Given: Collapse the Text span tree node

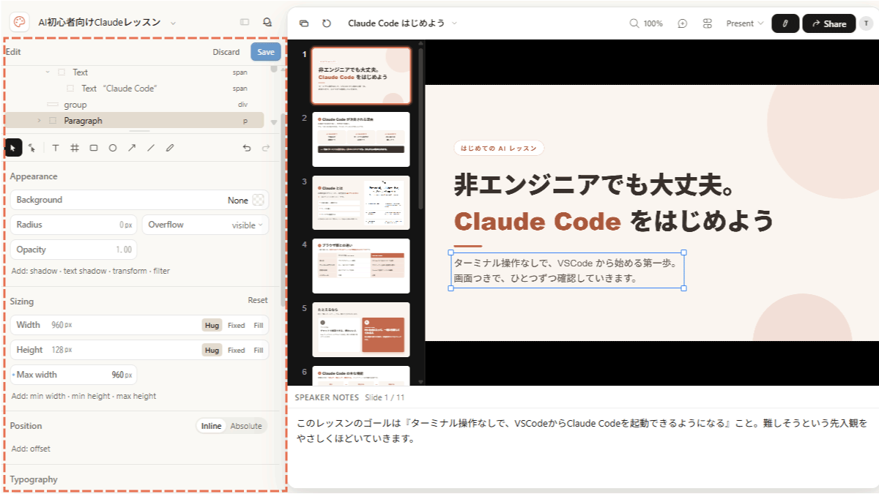Looking at the screenshot, I should [x=48, y=72].
